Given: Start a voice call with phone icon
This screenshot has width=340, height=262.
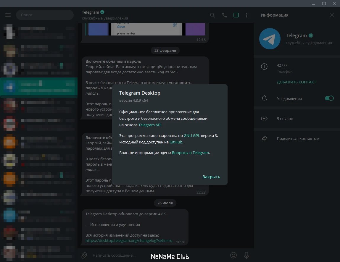Looking at the screenshot, I should pyautogui.click(x=224, y=15).
